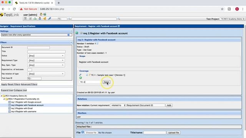
Task: Click Upload file button
Action: point(173,133)
